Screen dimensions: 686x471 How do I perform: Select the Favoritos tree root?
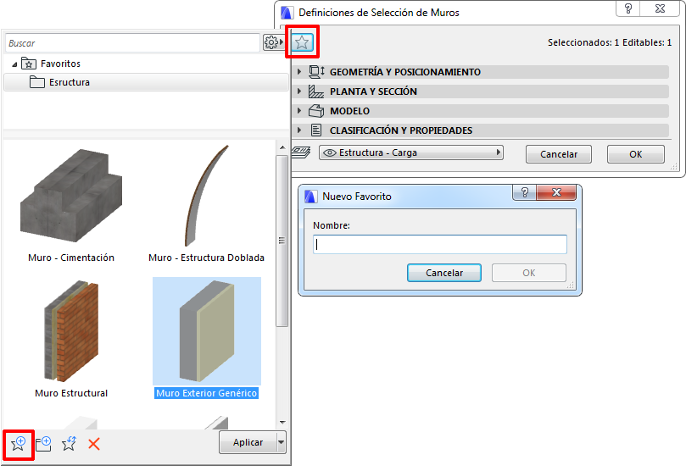[x=60, y=64]
